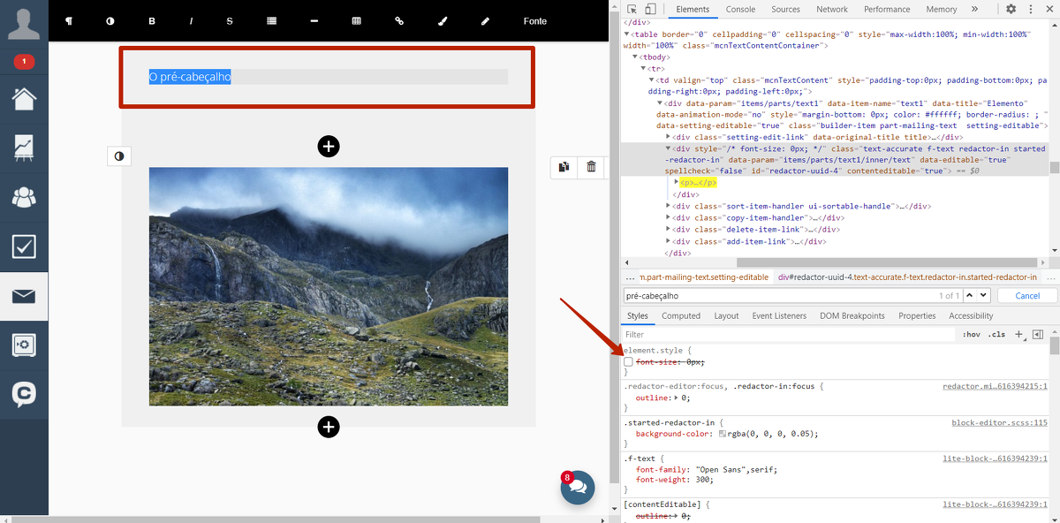Toggle the .cls class editor
This screenshot has width=1060, height=523.
click(x=996, y=335)
